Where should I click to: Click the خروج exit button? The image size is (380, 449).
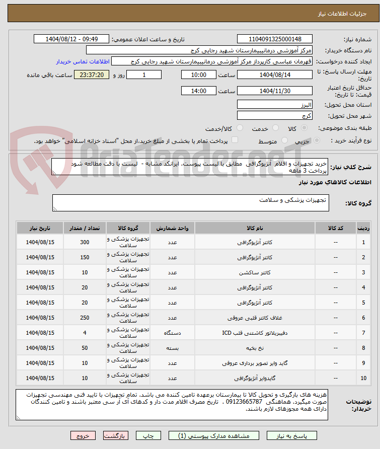[x=83, y=436]
